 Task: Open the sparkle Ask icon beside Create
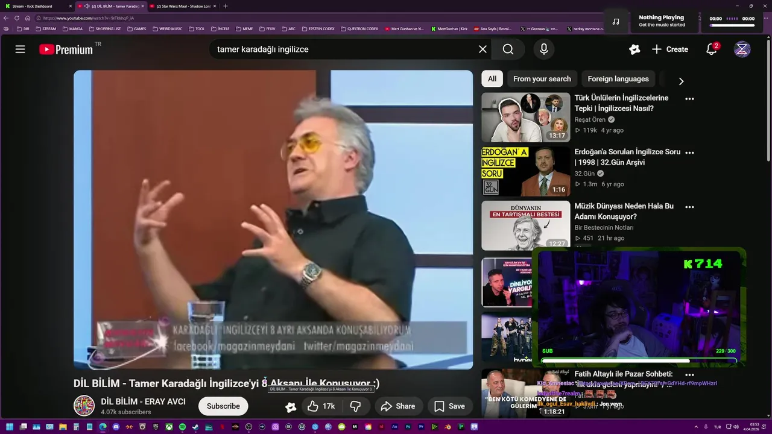pos(634,49)
